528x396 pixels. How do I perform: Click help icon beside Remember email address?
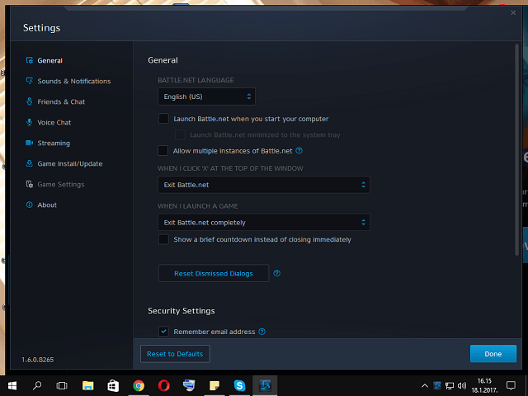(x=262, y=332)
